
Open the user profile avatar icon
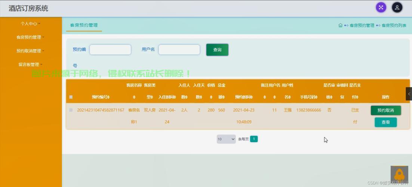click(x=397, y=7)
